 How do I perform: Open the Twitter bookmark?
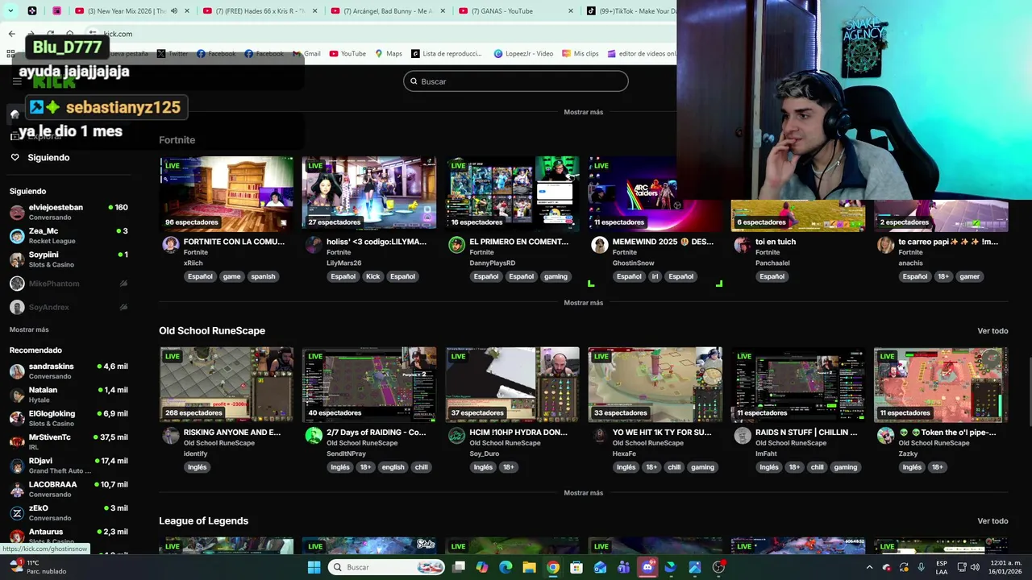point(172,54)
